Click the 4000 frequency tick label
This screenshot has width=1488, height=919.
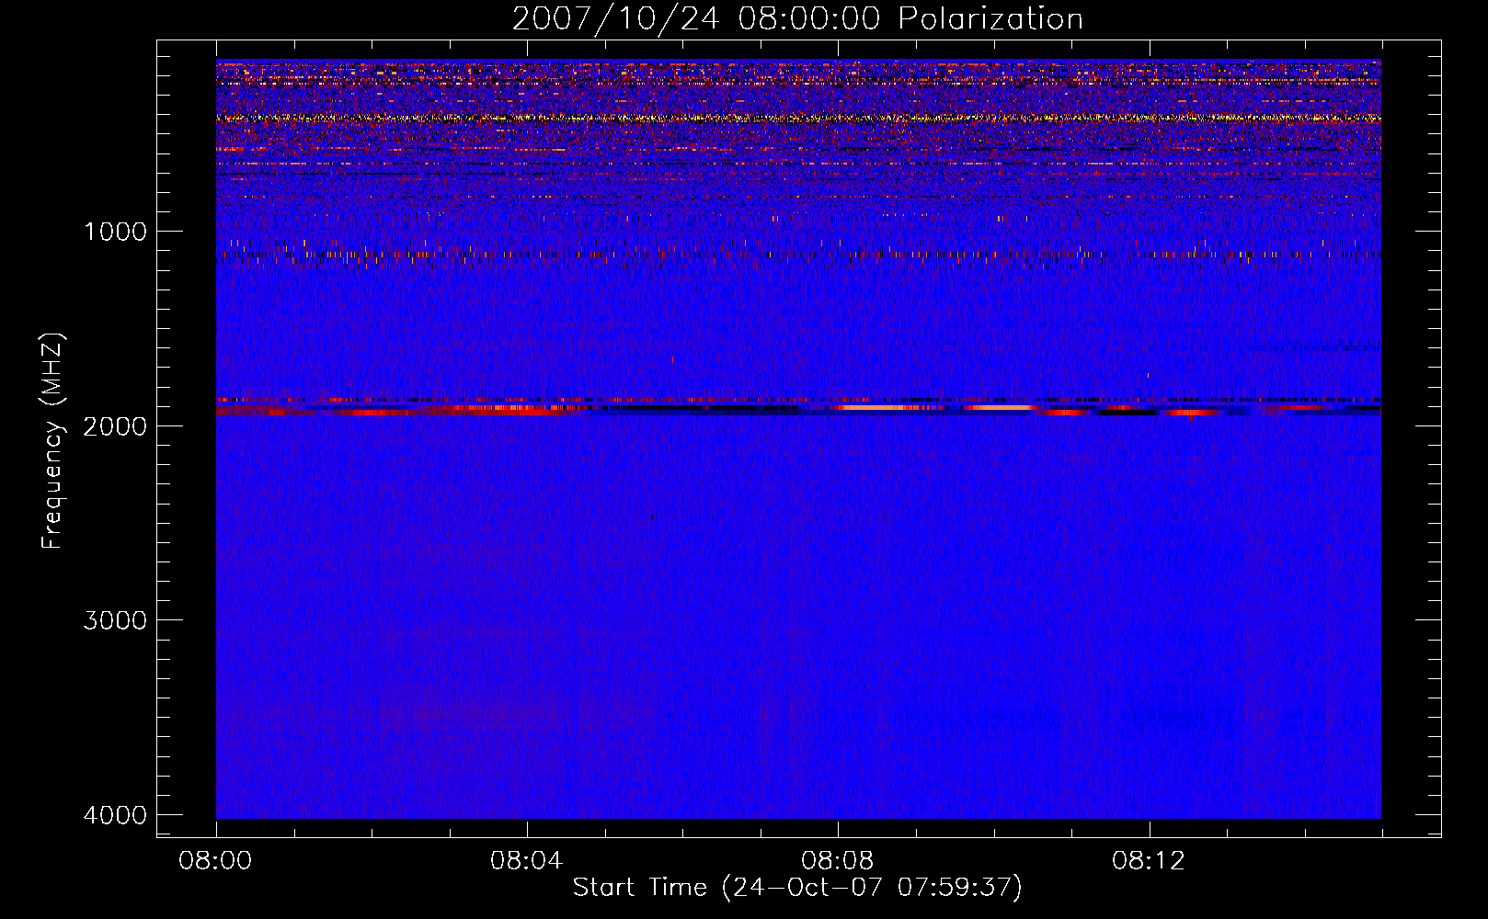click(x=115, y=815)
